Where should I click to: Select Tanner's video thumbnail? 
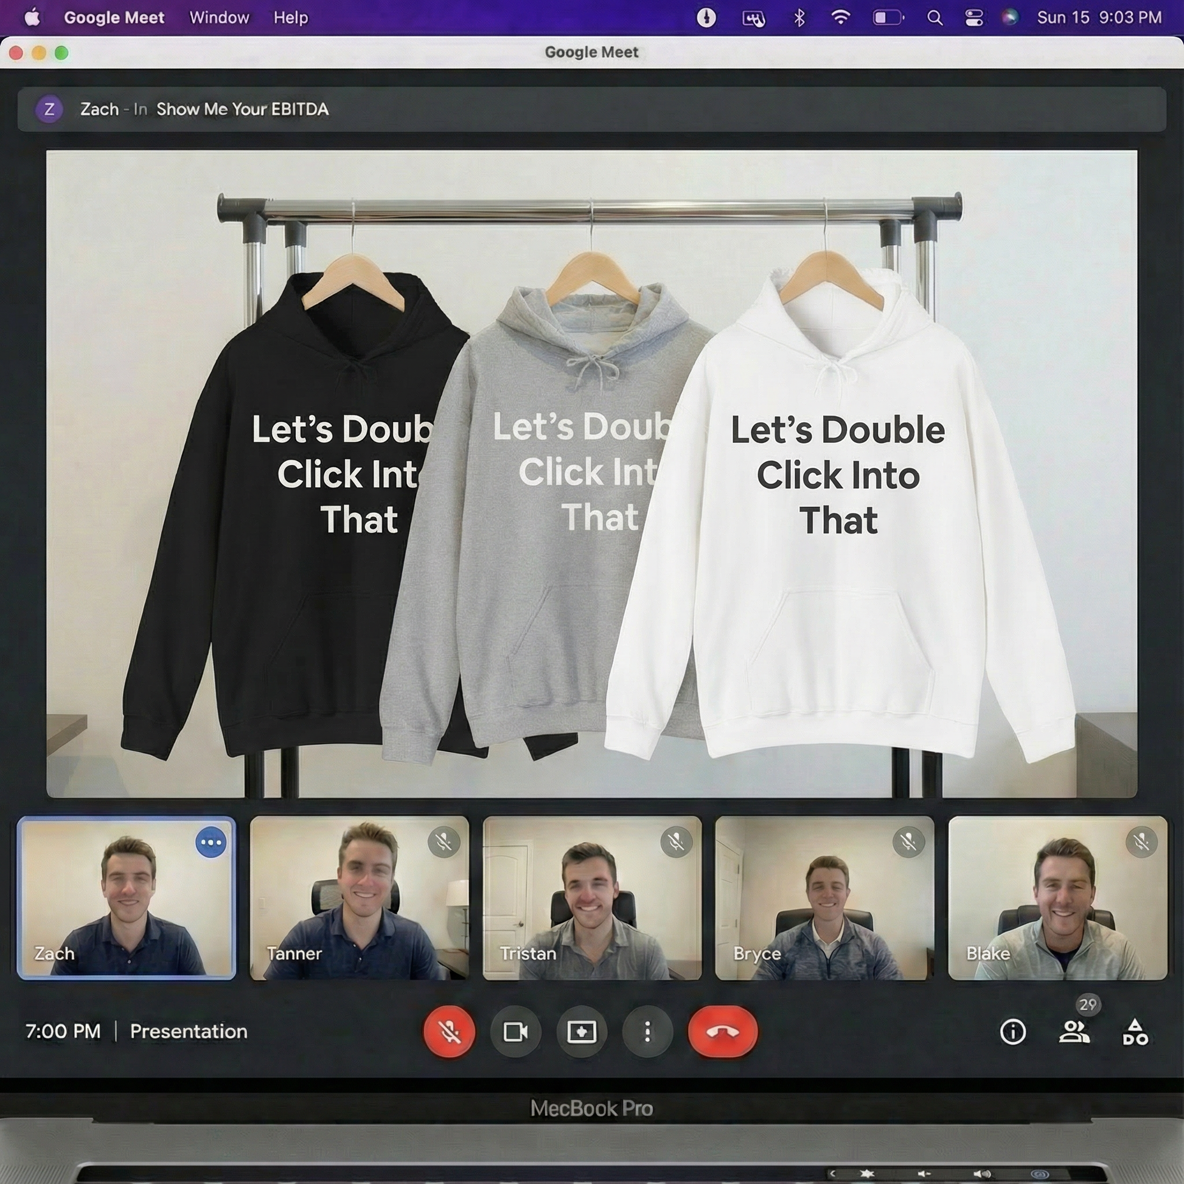[x=359, y=898]
